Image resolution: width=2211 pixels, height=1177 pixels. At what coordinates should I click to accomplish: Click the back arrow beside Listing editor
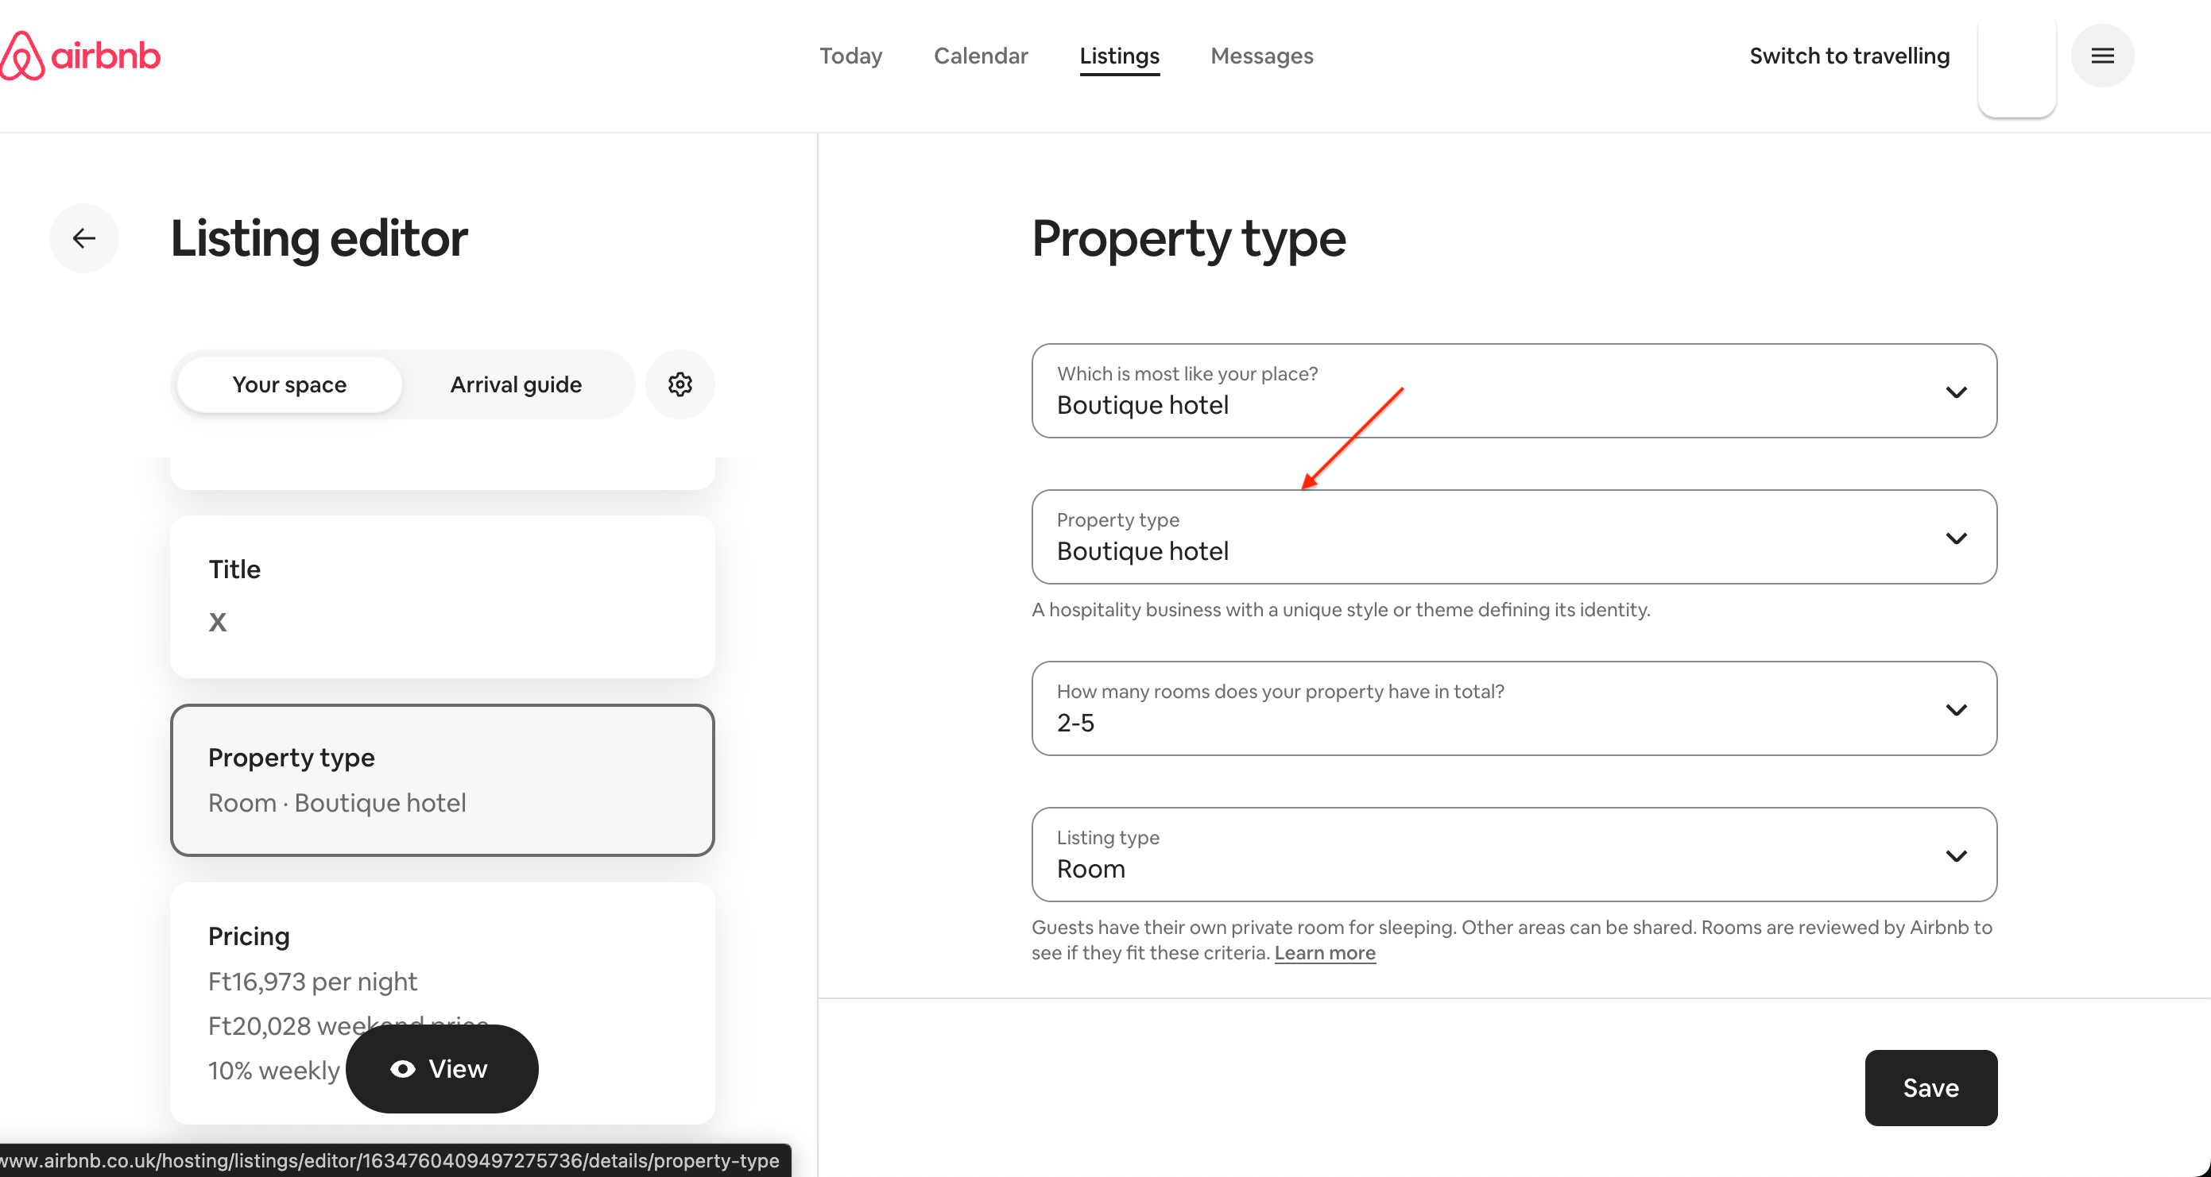click(x=84, y=237)
